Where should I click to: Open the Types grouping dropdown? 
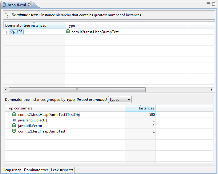coord(120,100)
